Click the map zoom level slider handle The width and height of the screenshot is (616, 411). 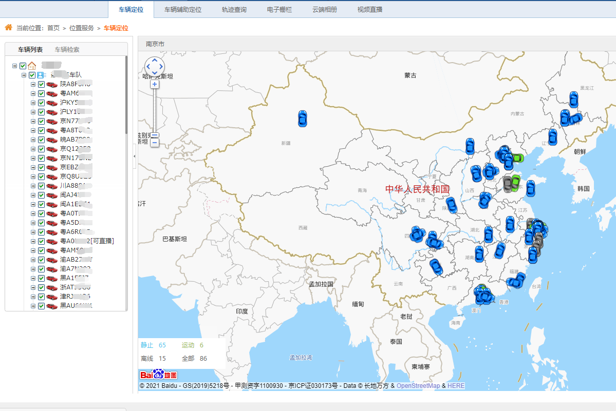(155, 136)
